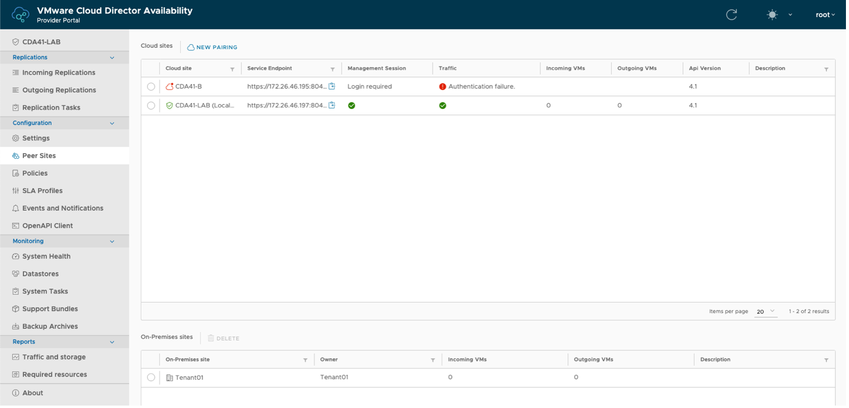Copy the CDA41-B service endpoint address

[x=332, y=86]
